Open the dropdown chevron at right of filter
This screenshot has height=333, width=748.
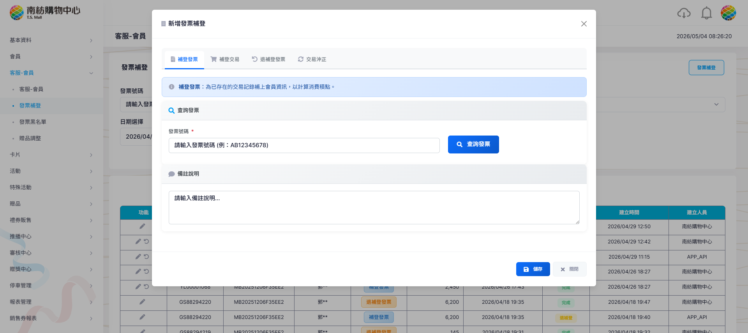(716, 104)
